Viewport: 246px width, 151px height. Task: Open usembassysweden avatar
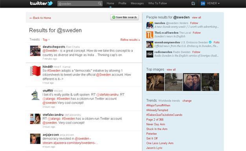[150, 44]
